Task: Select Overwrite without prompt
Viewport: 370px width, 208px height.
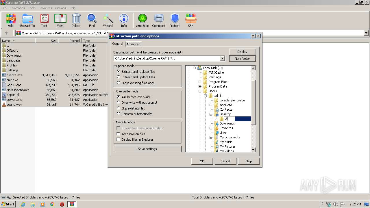Action: coord(119,103)
